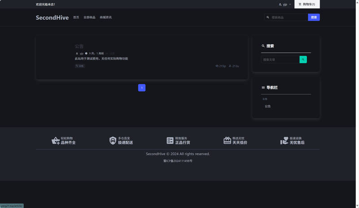The image size is (359, 208).
Task: Open the yjp user account dropdown
Action: point(285,4)
